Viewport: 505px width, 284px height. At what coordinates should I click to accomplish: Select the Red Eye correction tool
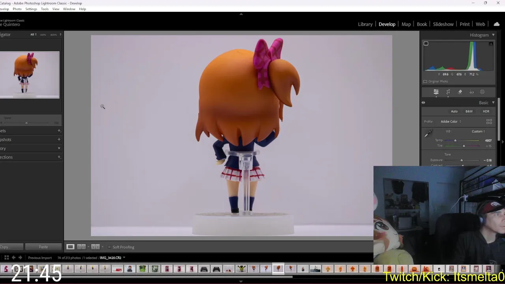471,92
